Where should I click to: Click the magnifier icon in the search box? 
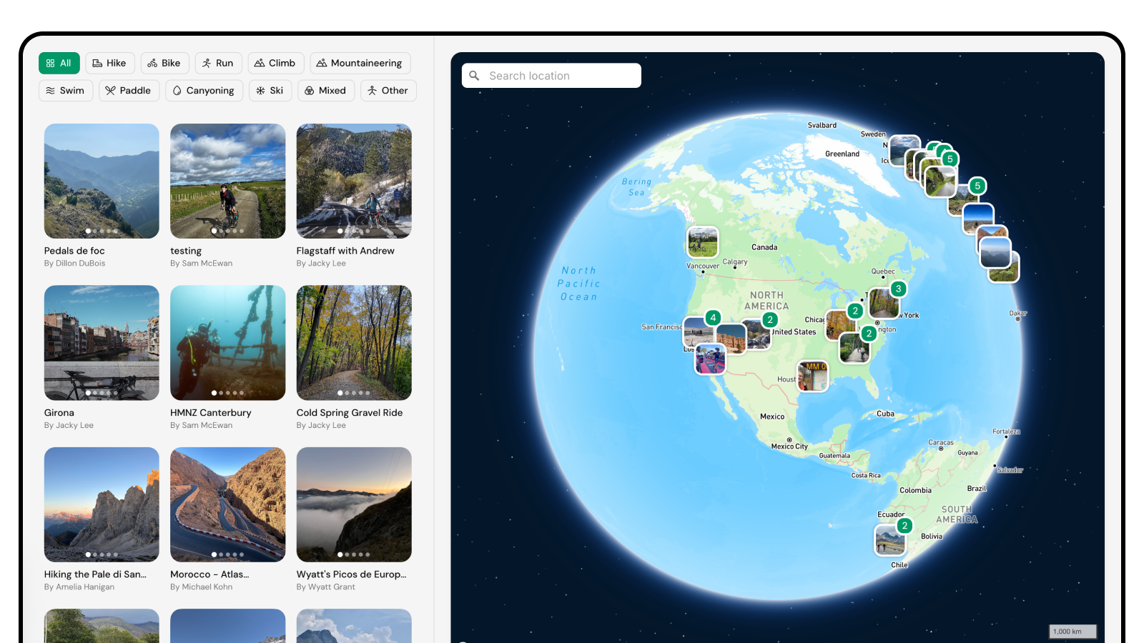pyautogui.click(x=474, y=76)
